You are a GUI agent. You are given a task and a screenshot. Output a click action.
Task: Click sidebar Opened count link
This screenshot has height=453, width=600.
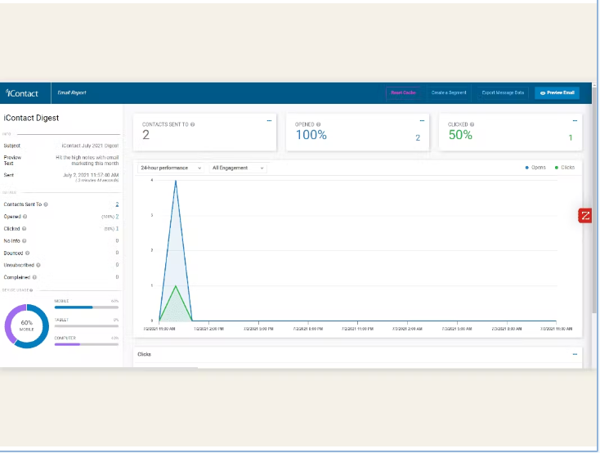117,217
